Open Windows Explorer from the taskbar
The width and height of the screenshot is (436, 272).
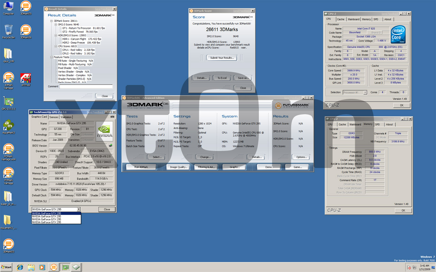click(31, 267)
